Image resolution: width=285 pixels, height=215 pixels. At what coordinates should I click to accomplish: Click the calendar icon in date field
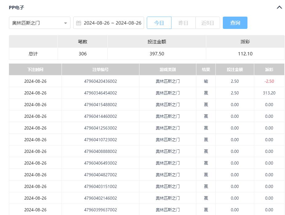click(x=78, y=23)
